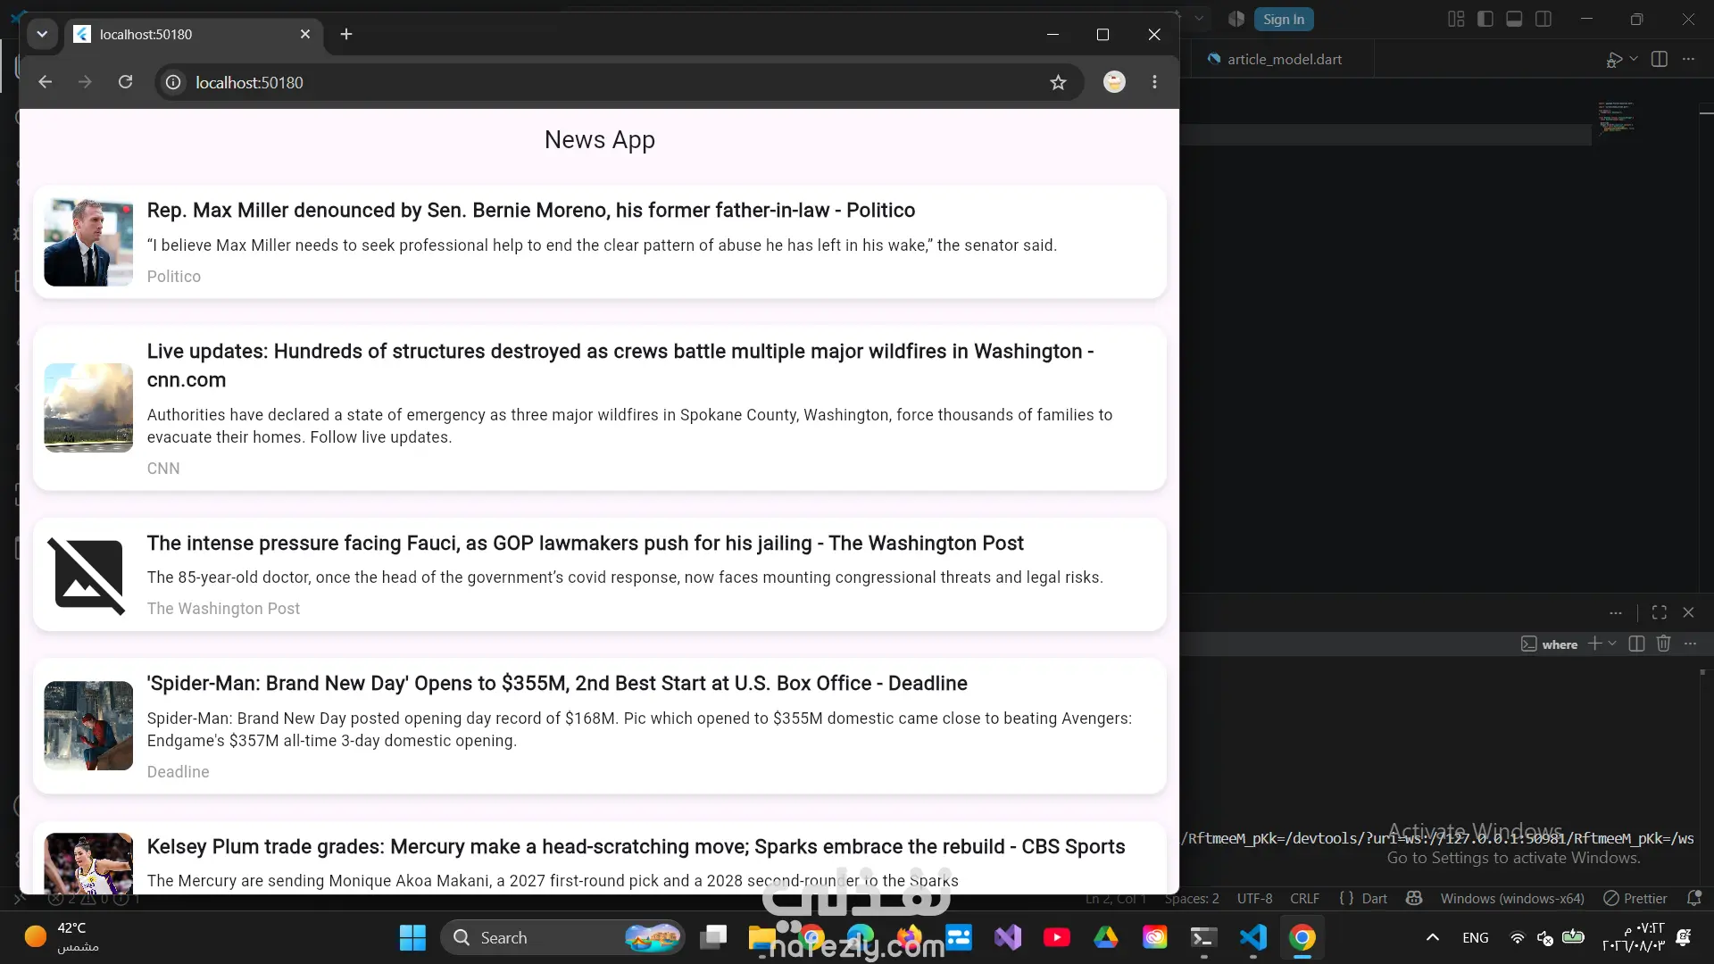Click the CNN source label
The image size is (1714, 964).
[x=163, y=469]
